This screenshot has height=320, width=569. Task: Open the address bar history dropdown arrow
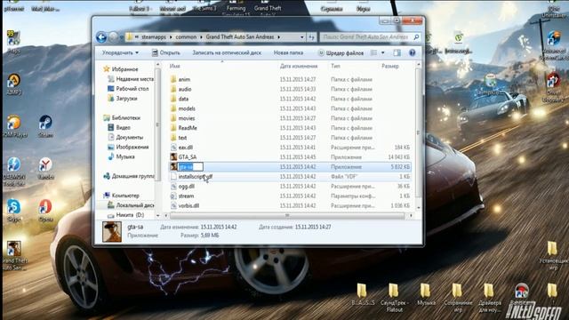click(302, 37)
